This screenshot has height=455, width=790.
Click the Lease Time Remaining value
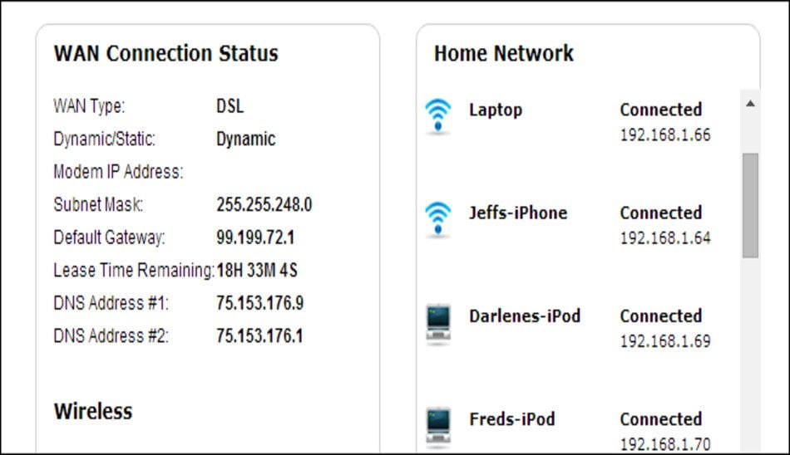(x=257, y=271)
